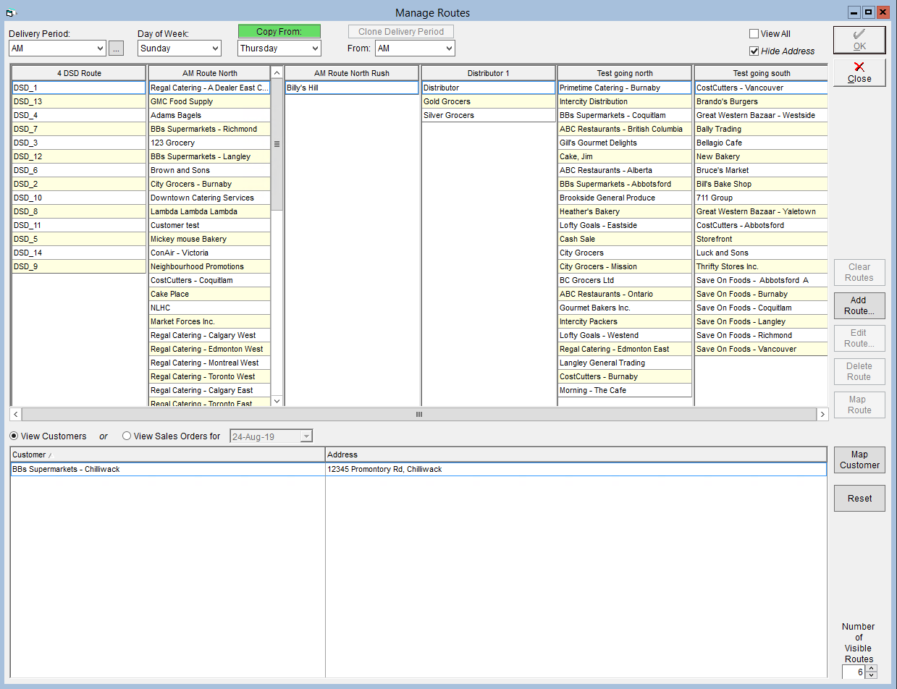Click AM Route North scroll up arrow
This screenshot has width=897, height=689.
[x=277, y=73]
